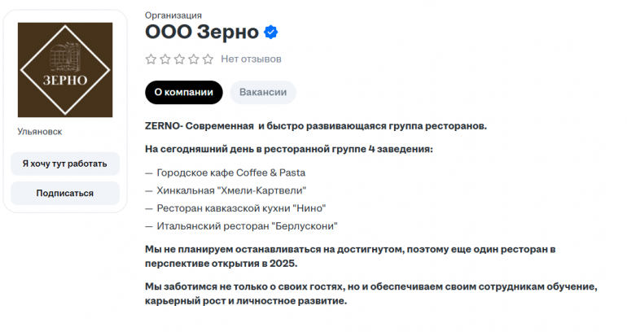The height and width of the screenshot is (332, 627).
Task: Click the blue verified badge next to ООО Зерно
Action: point(271,33)
